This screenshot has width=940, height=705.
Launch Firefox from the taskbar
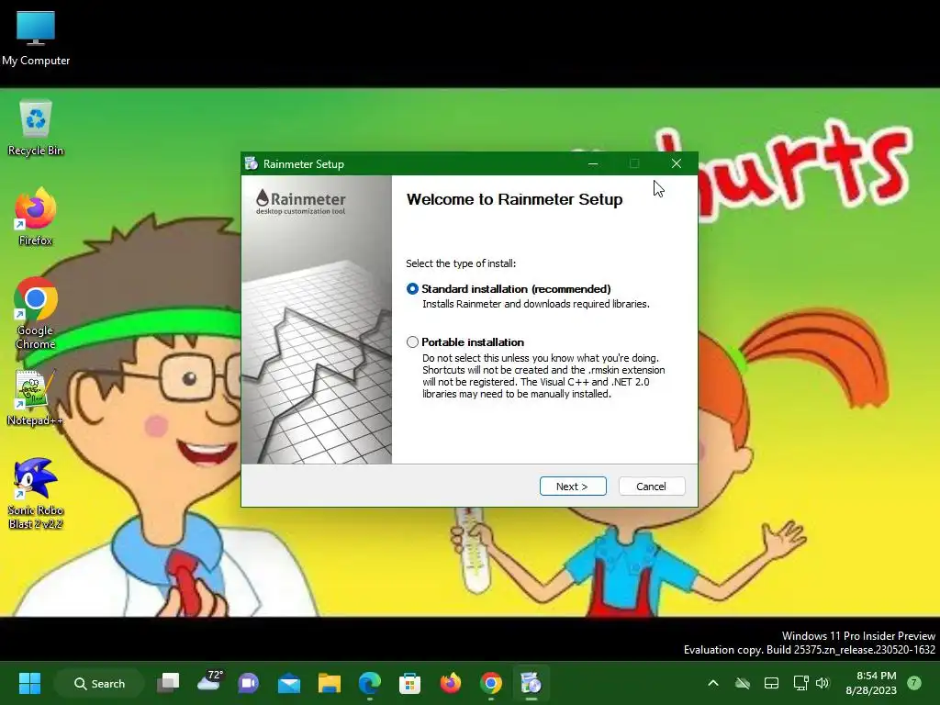(x=450, y=683)
